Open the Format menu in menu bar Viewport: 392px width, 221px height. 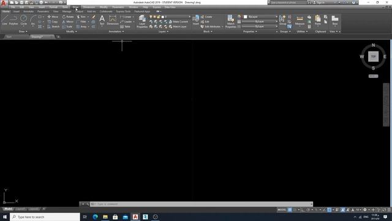click(53, 7)
